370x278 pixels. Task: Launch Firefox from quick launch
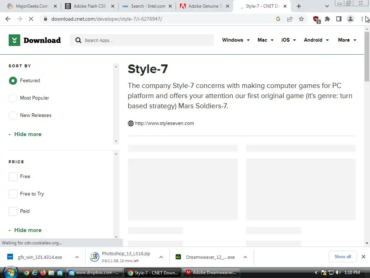click(x=43, y=273)
